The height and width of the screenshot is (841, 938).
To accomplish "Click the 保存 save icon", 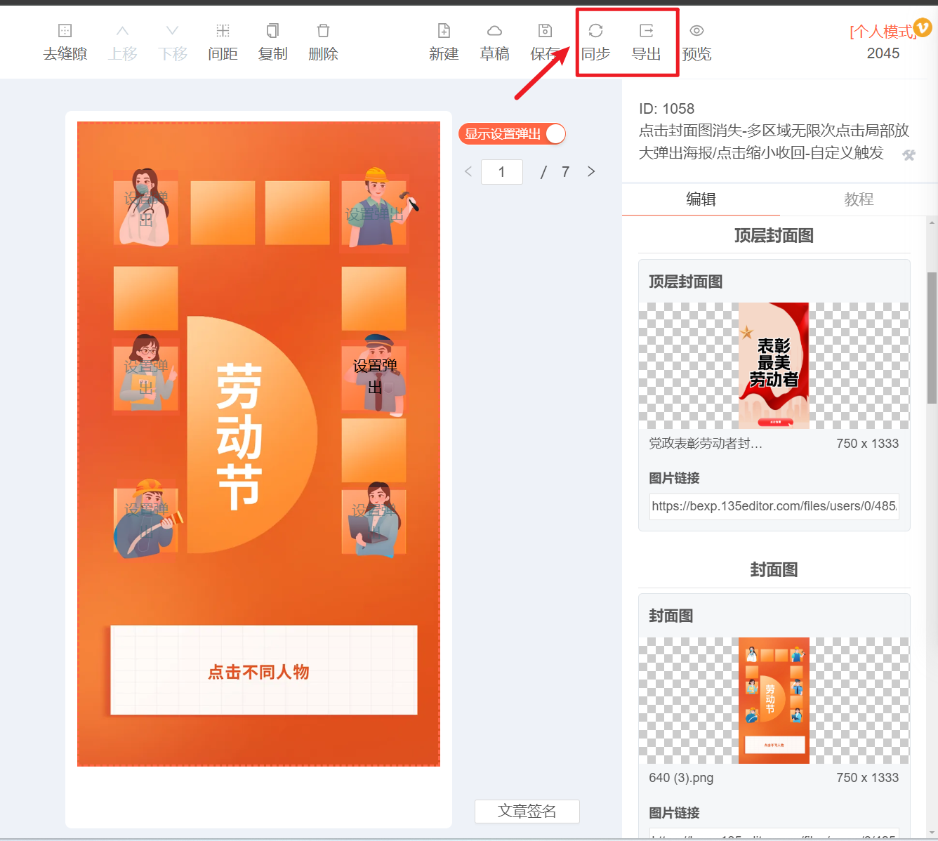I will (545, 31).
